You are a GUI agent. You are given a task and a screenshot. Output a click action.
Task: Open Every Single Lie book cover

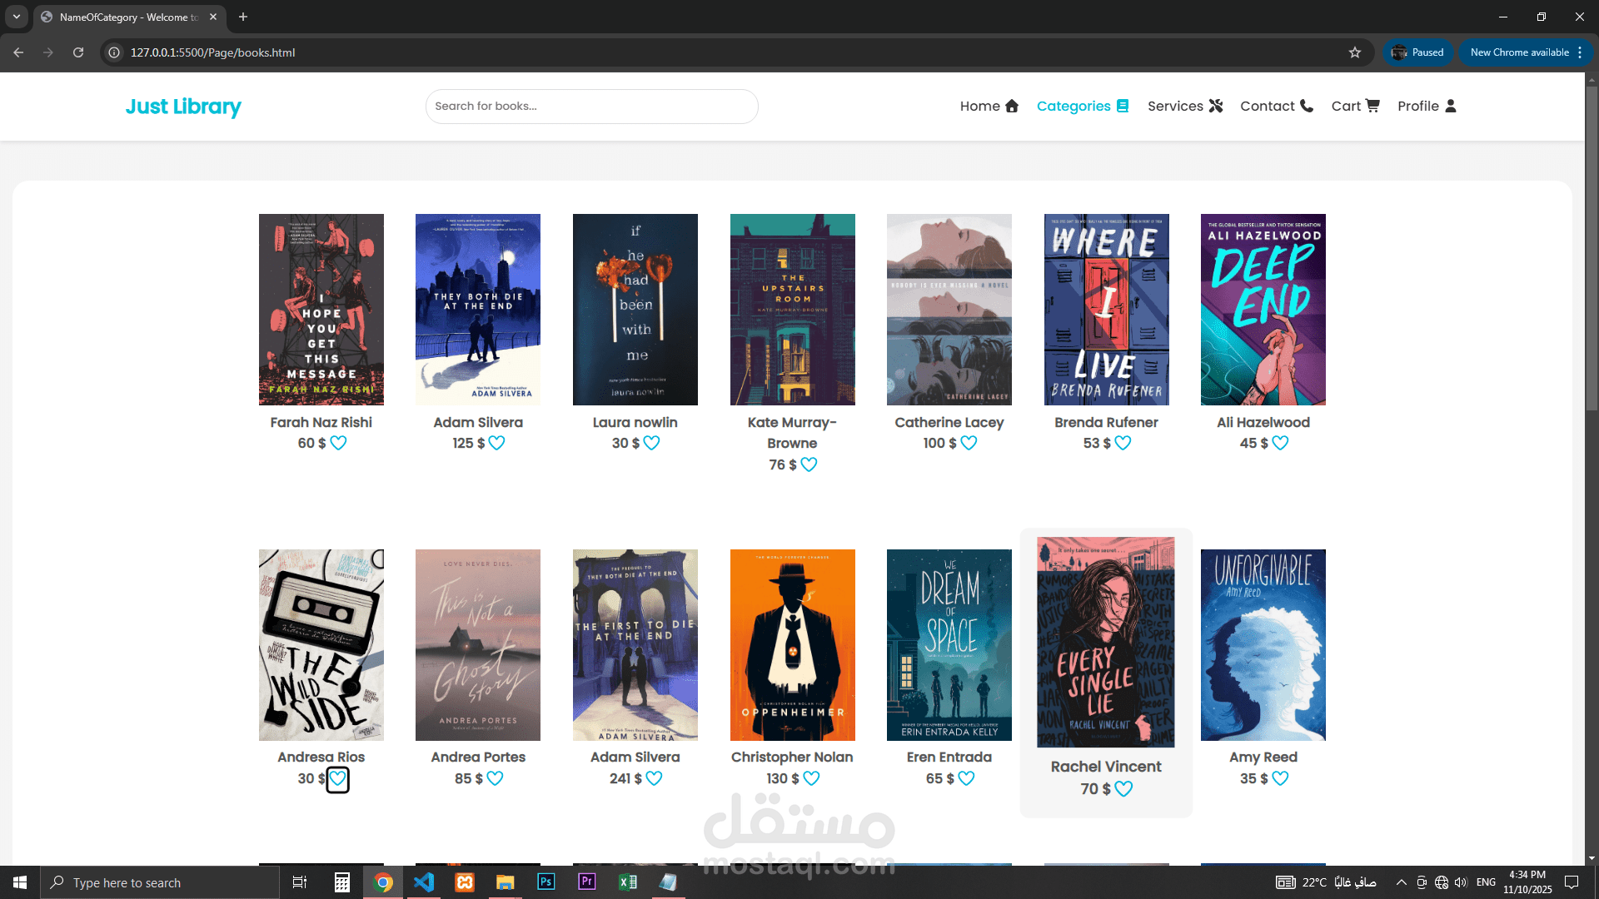pos(1106,642)
